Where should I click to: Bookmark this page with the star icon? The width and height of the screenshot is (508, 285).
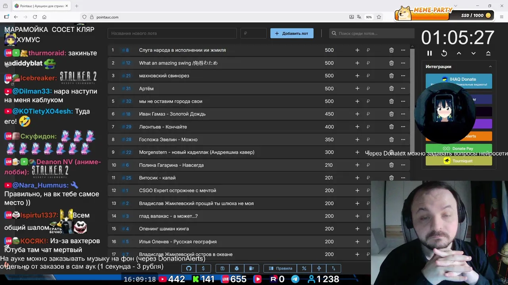click(379, 17)
